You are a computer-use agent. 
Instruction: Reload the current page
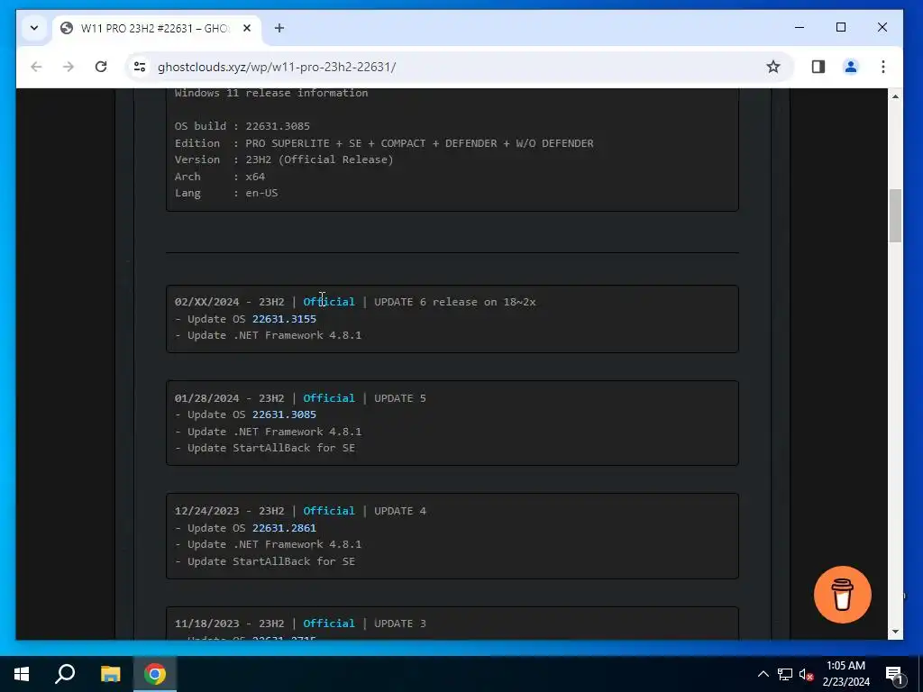point(101,67)
